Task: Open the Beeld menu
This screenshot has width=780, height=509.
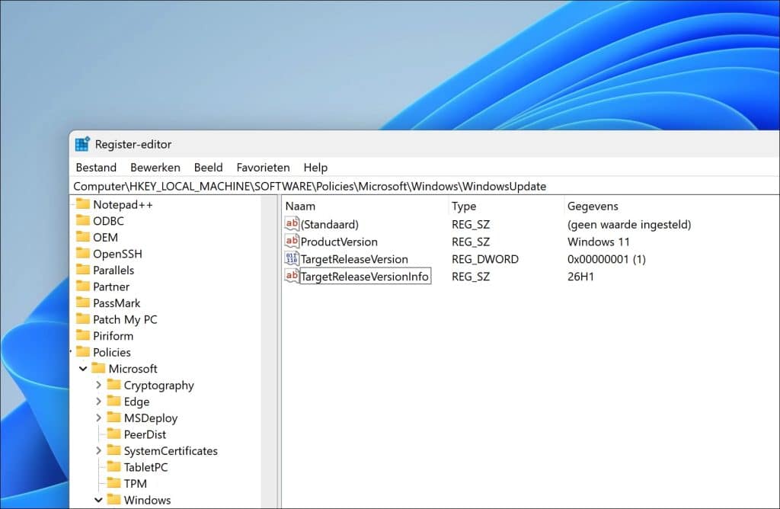Action: tap(208, 168)
